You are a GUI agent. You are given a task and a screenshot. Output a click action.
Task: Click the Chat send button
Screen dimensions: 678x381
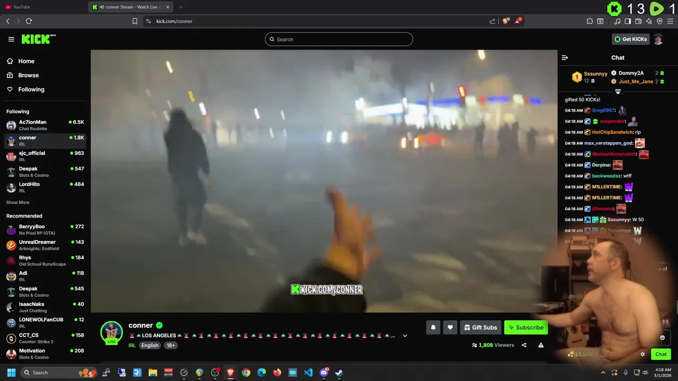point(661,354)
